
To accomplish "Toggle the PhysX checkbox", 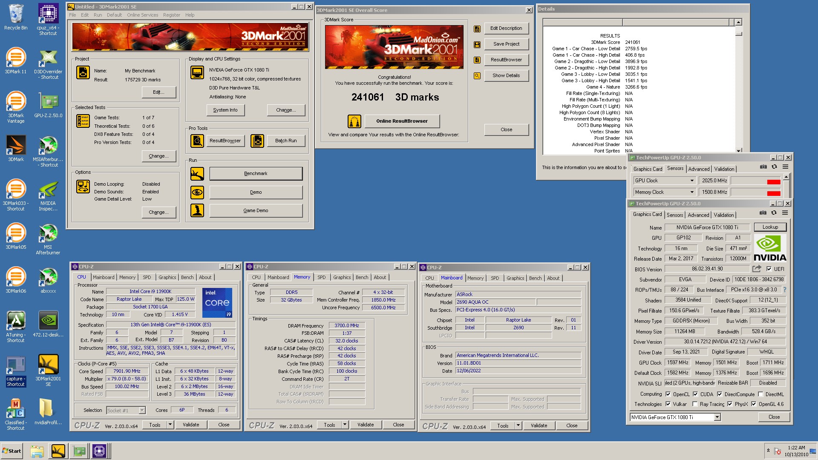I will (x=730, y=404).
